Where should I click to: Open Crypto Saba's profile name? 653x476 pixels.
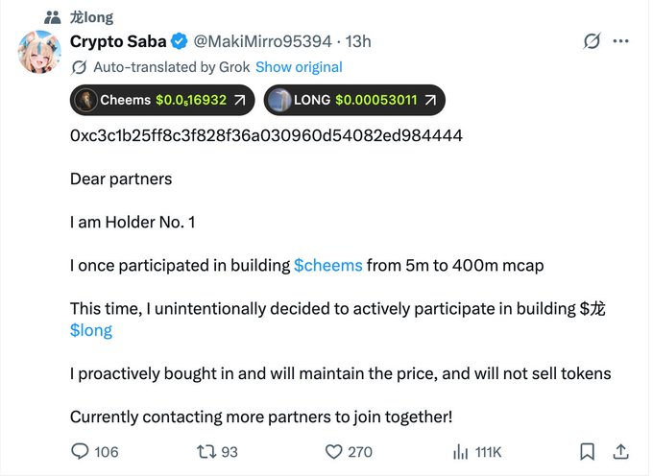click(x=118, y=41)
